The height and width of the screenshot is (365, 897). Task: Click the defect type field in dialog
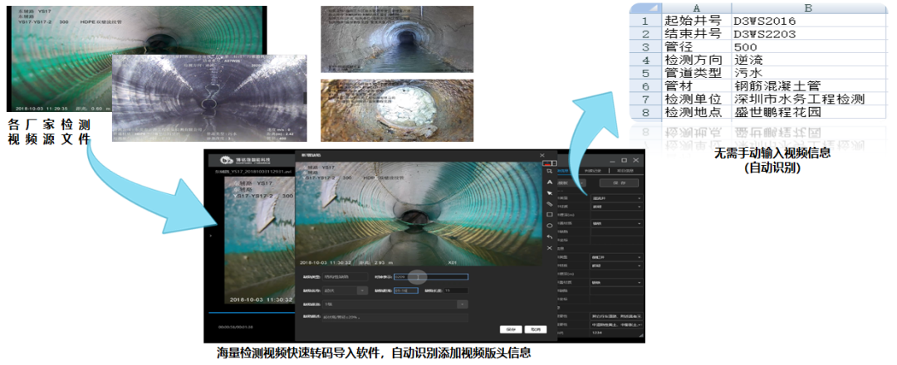click(345, 276)
